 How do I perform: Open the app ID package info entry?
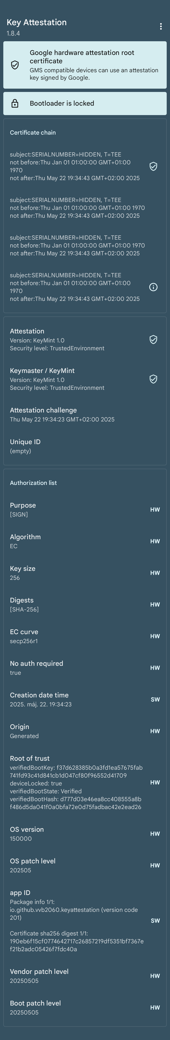point(85,921)
